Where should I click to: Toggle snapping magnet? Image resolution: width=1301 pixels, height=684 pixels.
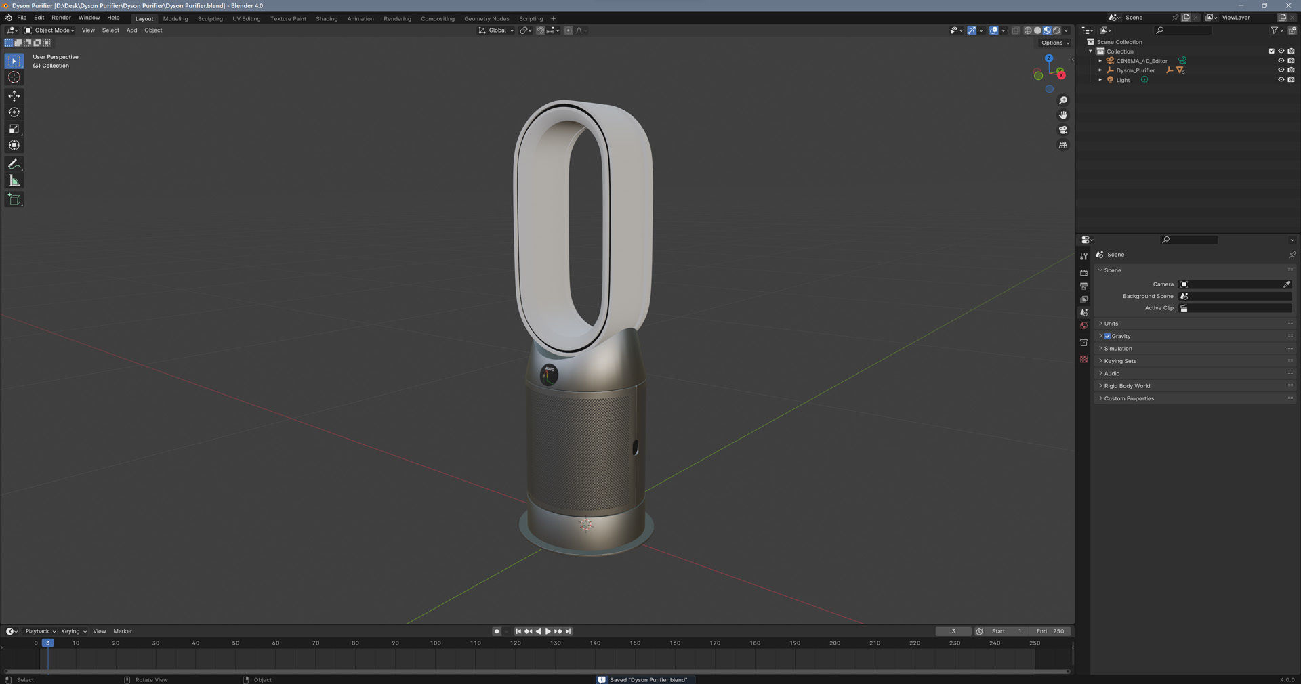coord(540,30)
